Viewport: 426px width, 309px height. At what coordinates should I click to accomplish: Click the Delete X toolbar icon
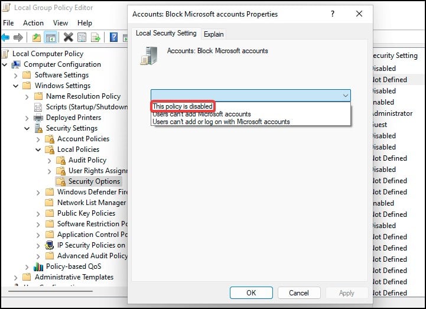[x=68, y=37]
